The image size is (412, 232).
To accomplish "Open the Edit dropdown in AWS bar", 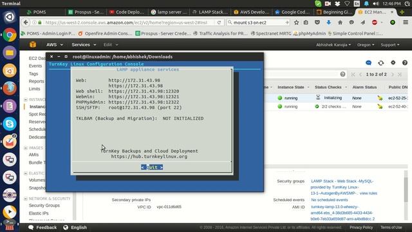I will tap(111, 44).
